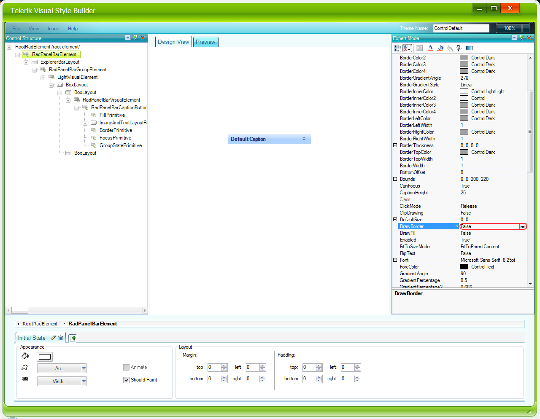
Task: Click the BorderColor2 ControlDark swatch
Action: tap(464, 58)
